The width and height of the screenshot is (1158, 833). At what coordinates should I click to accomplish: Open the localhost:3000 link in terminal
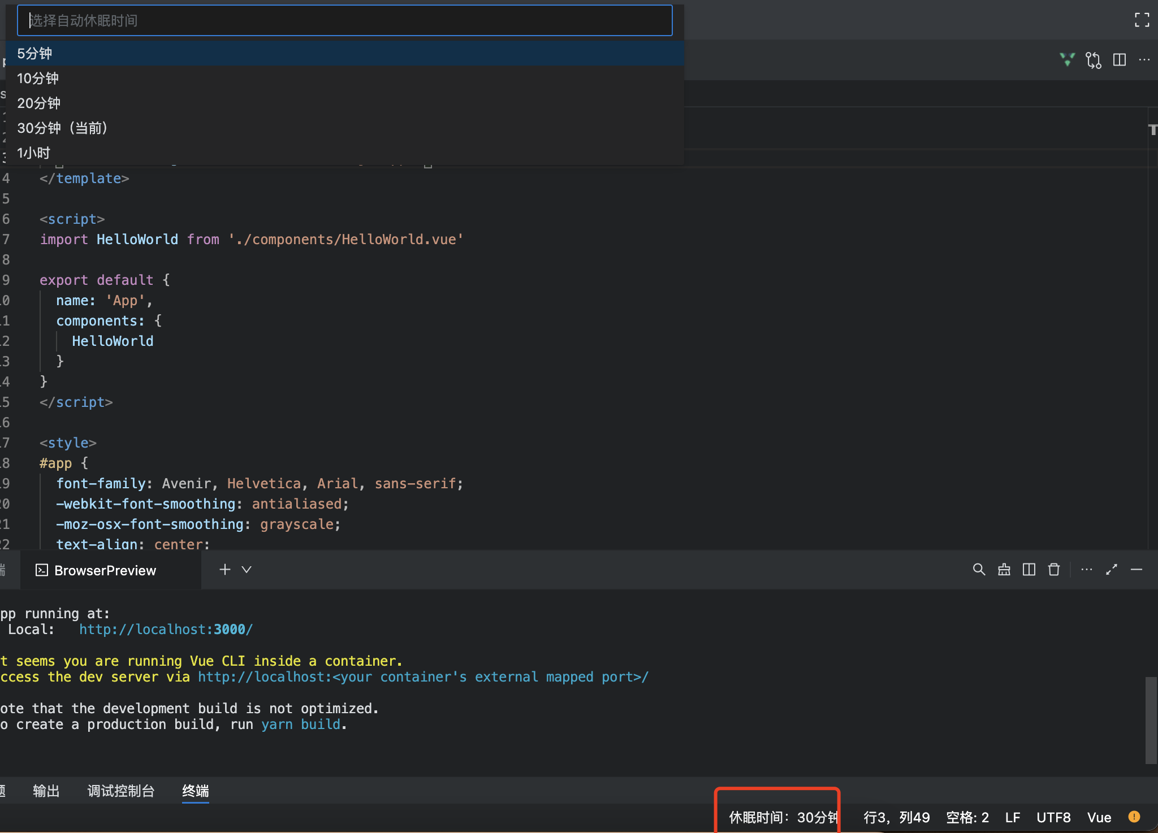coord(166,630)
